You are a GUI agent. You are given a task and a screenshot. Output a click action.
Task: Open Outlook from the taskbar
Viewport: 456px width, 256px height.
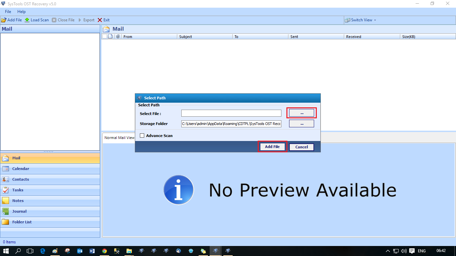coord(80,251)
